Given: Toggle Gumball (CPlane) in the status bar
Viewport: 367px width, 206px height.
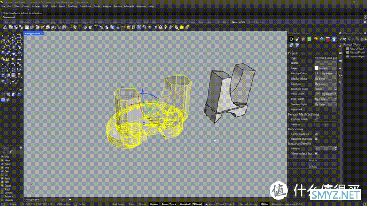Looking at the screenshot, I should click(191, 204).
